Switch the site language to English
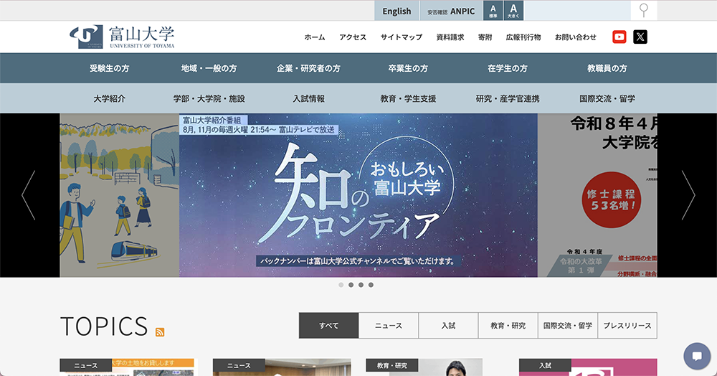 (397, 11)
